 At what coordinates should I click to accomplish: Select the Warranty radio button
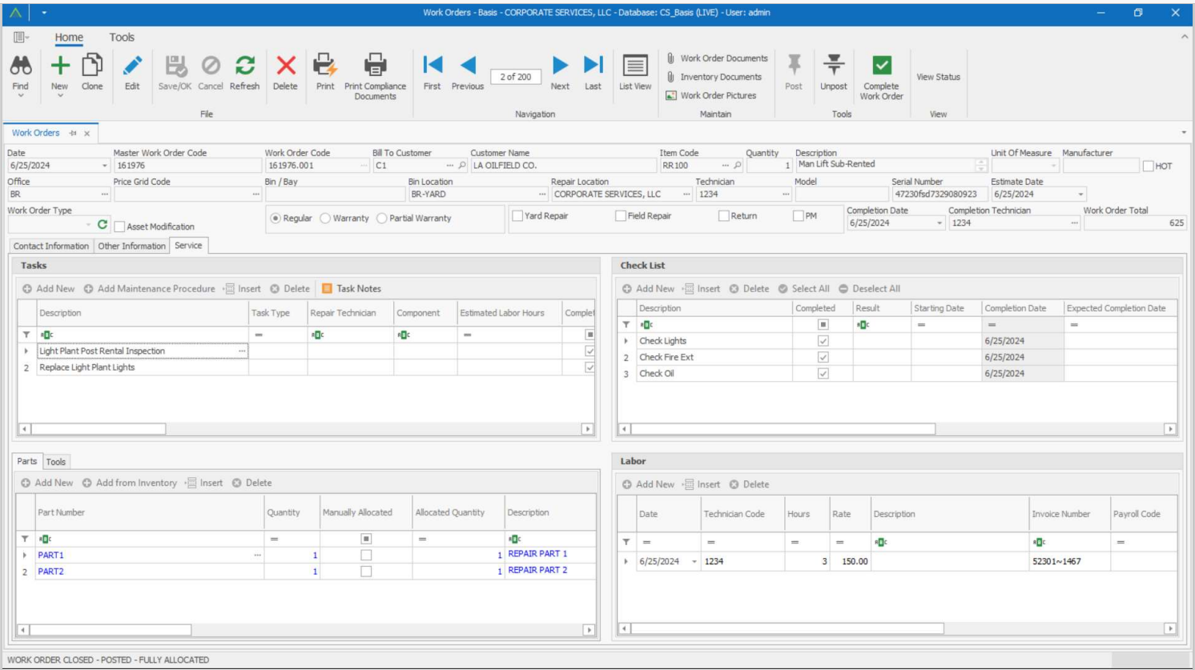pyautogui.click(x=325, y=219)
